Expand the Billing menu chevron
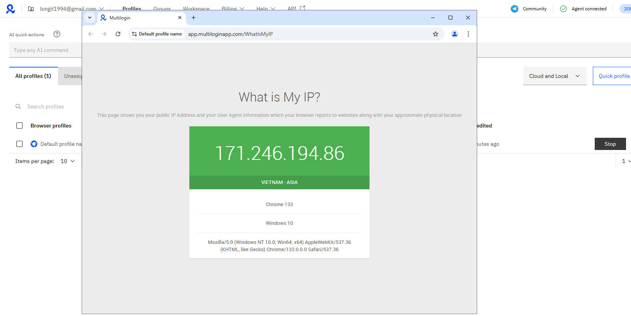Image resolution: width=631 pixels, height=316 pixels. coord(242,8)
